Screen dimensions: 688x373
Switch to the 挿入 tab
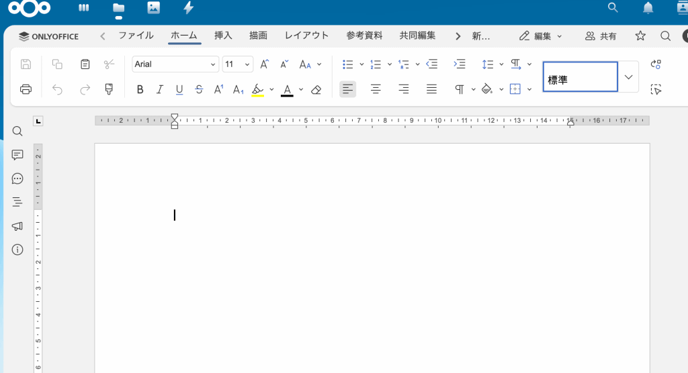click(223, 36)
